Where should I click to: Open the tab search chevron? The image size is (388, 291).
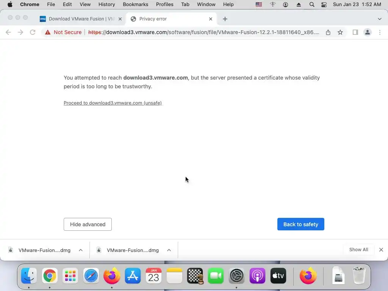379,19
